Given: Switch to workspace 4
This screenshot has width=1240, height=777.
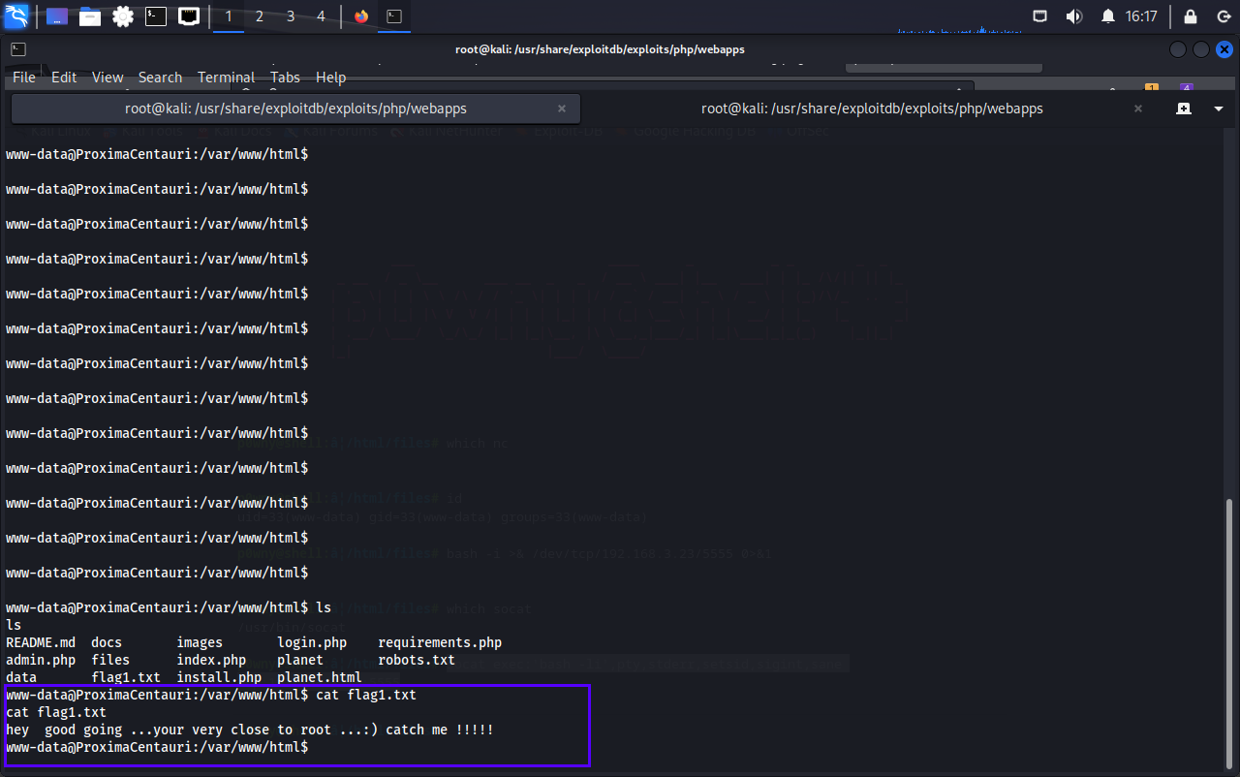Looking at the screenshot, I should pyautogui.click(x=322, y=16).
